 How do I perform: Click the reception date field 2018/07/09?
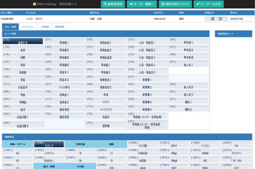point(241,19)
